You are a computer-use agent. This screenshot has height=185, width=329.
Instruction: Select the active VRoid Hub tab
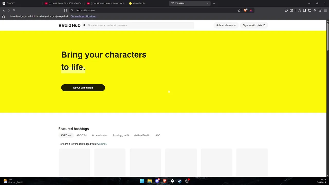[190, 3]
